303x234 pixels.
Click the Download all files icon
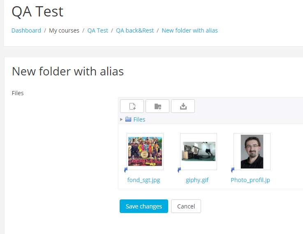coord(183,106)
